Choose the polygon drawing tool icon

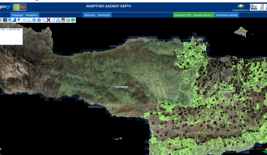click(34, 20)
